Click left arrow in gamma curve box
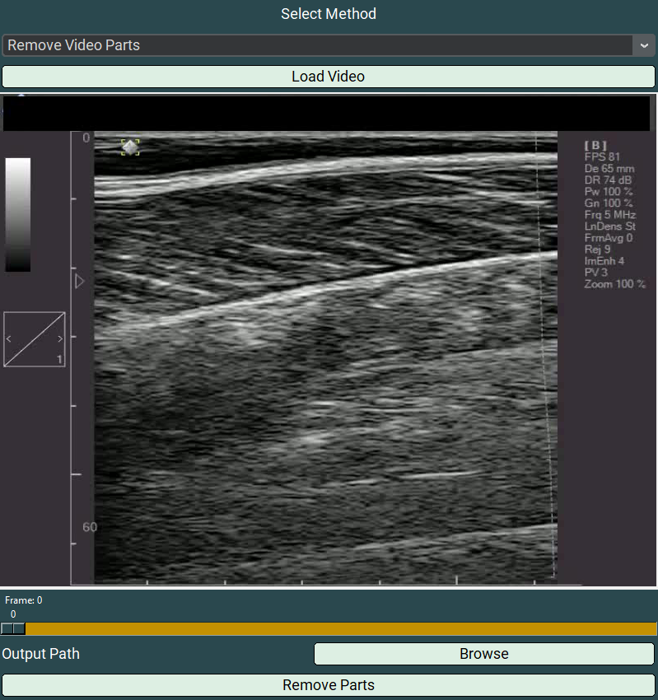 coord(9,338)
